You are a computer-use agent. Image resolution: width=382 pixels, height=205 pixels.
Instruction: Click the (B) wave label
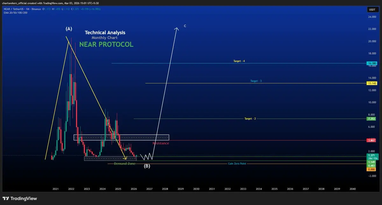[147, 166]
